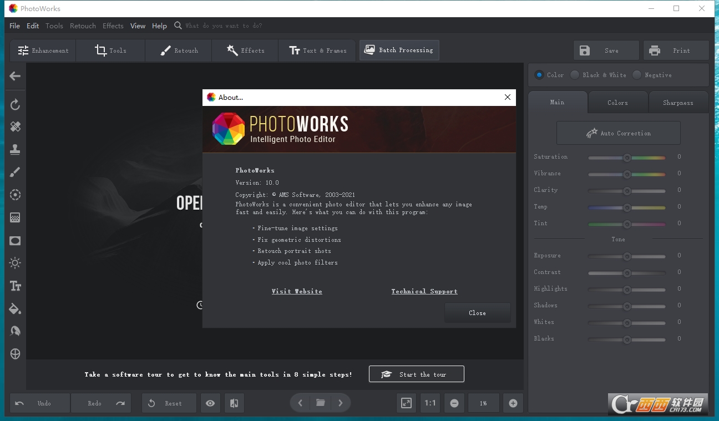This screenshot has width=719, height=421.
Task: Select the rotate tool in left sidebar
Action: [x=15, y=104]
